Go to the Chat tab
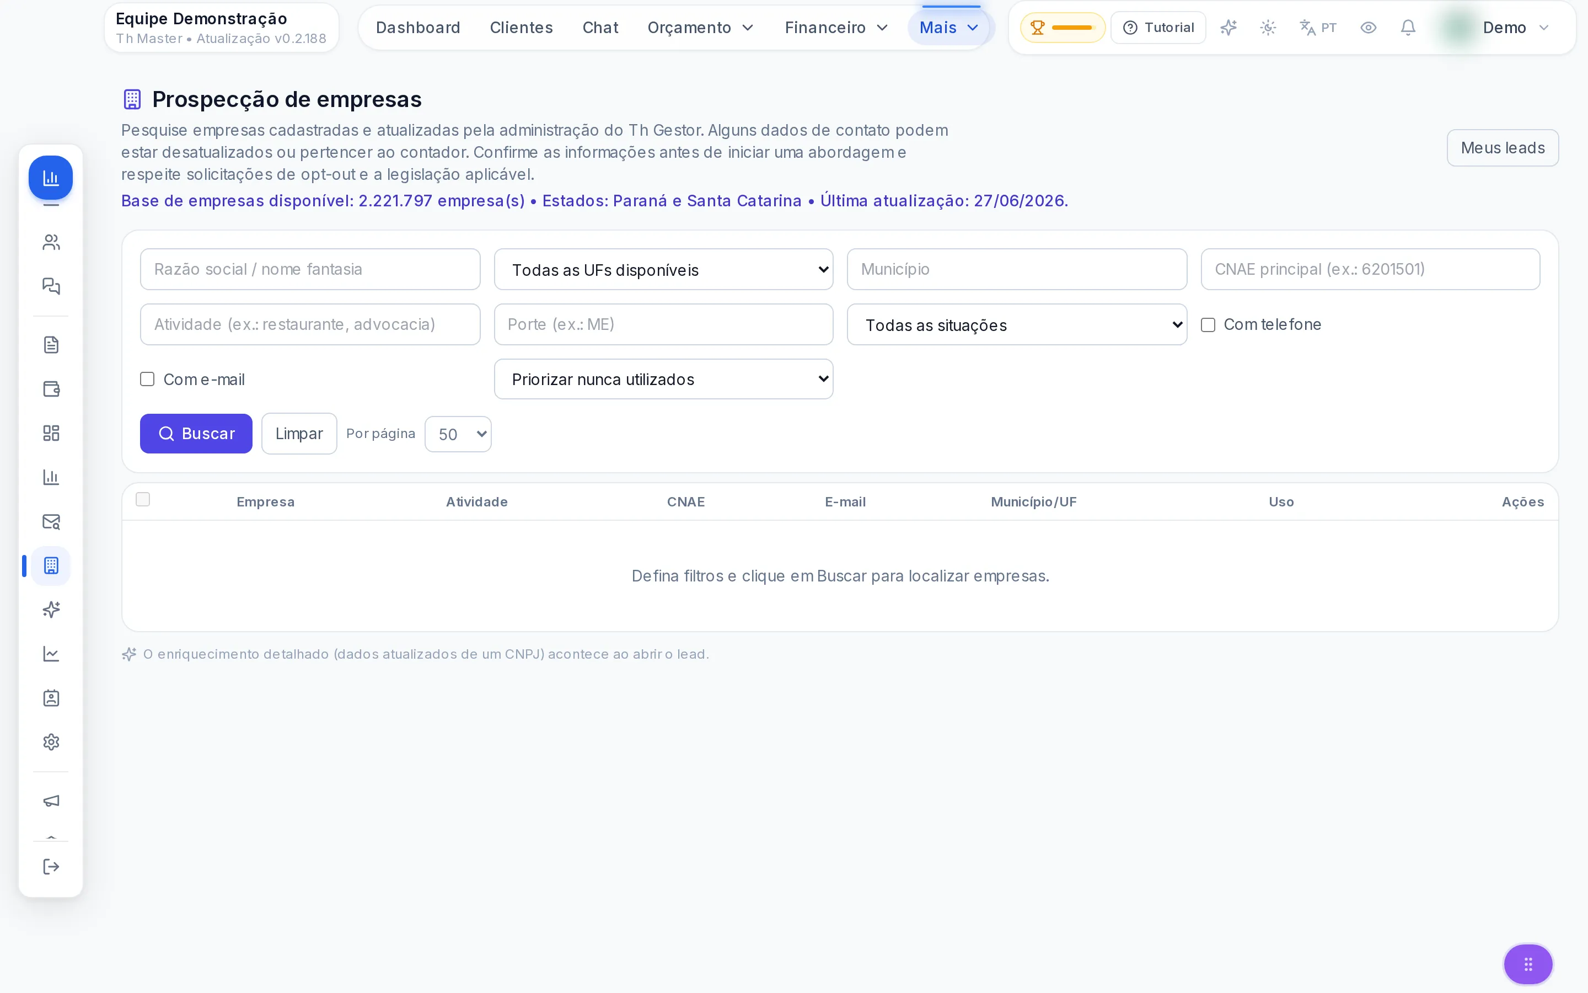Image resolution: width=1588 pixels, height=993 pixels. point(600,28)
